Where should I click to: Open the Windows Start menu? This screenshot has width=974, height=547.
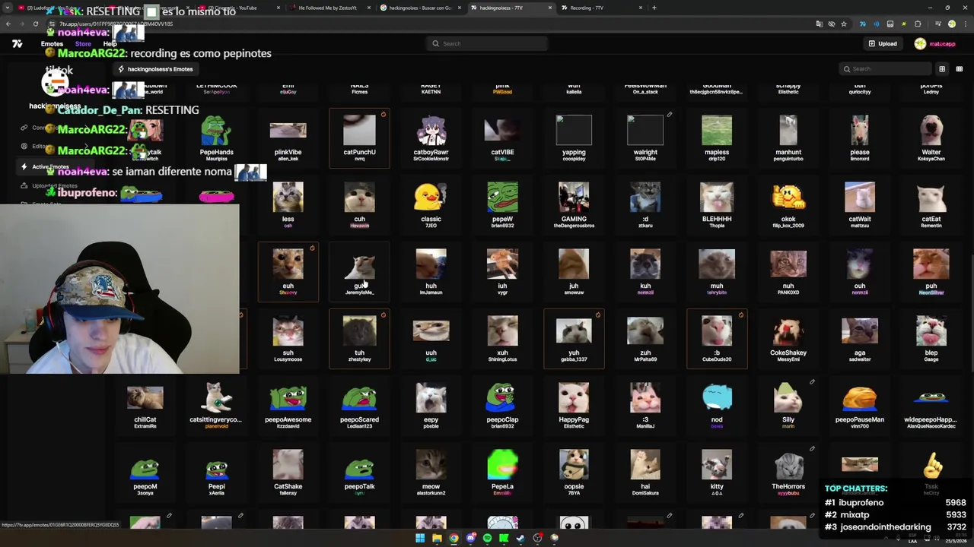coord(419,539)
